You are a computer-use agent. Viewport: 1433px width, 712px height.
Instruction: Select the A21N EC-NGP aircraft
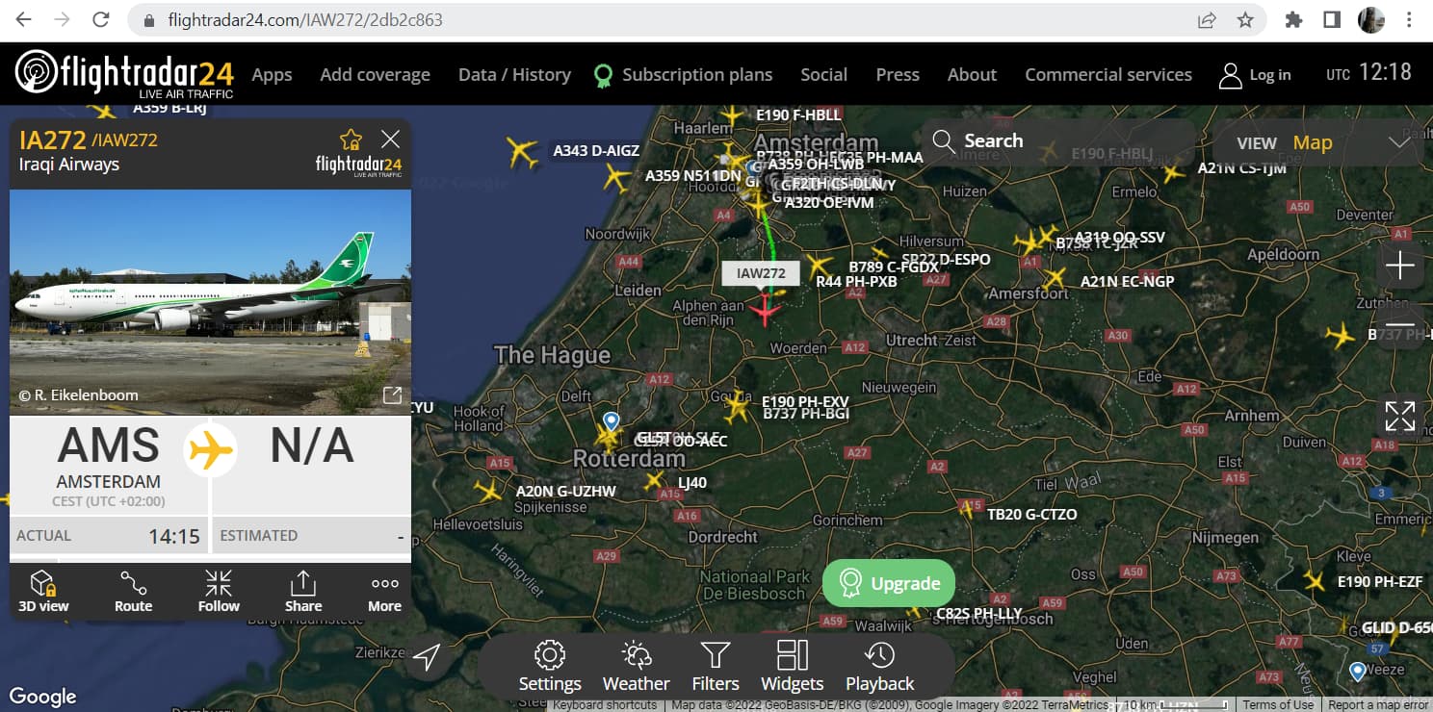(x=1056, y=279)
